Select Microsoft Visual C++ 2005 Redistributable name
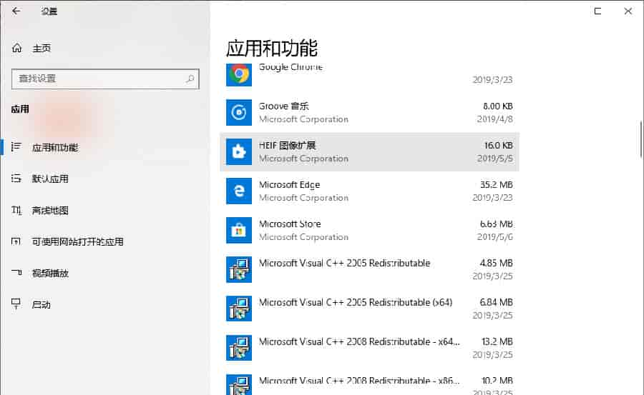Image resolution: width=644 pixels, height=395 pixels. [x=345, y=263]
